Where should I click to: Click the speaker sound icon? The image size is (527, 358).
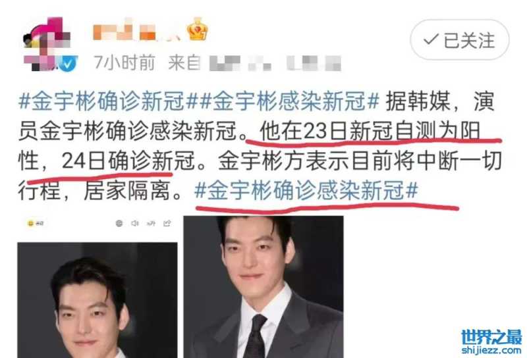click(x=135, y=223)
